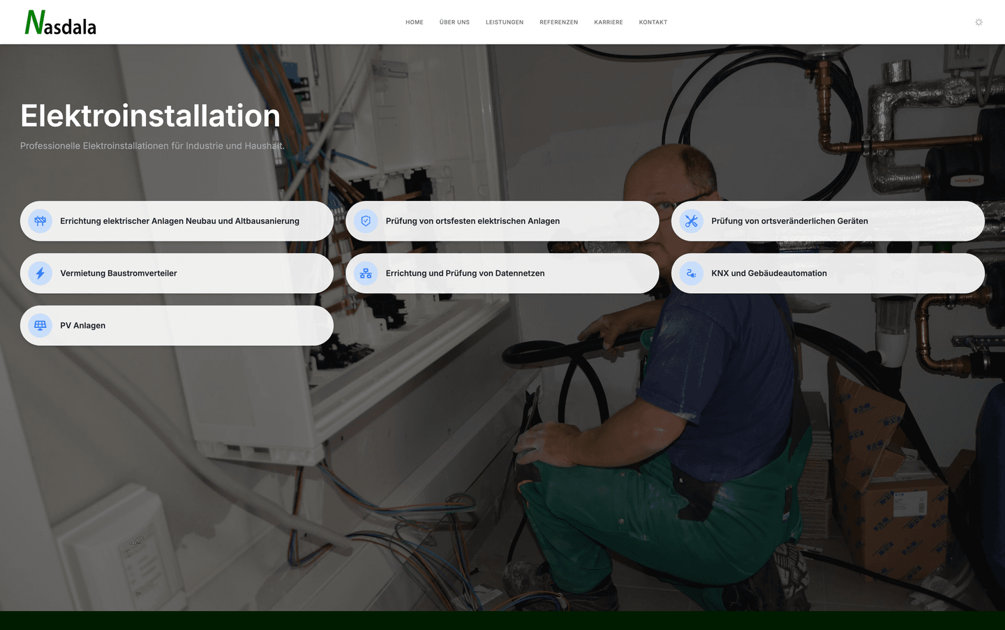Open the Karriere page
Image resolution: width=1005 pixels, height=630 pixels.
point(608,22)
